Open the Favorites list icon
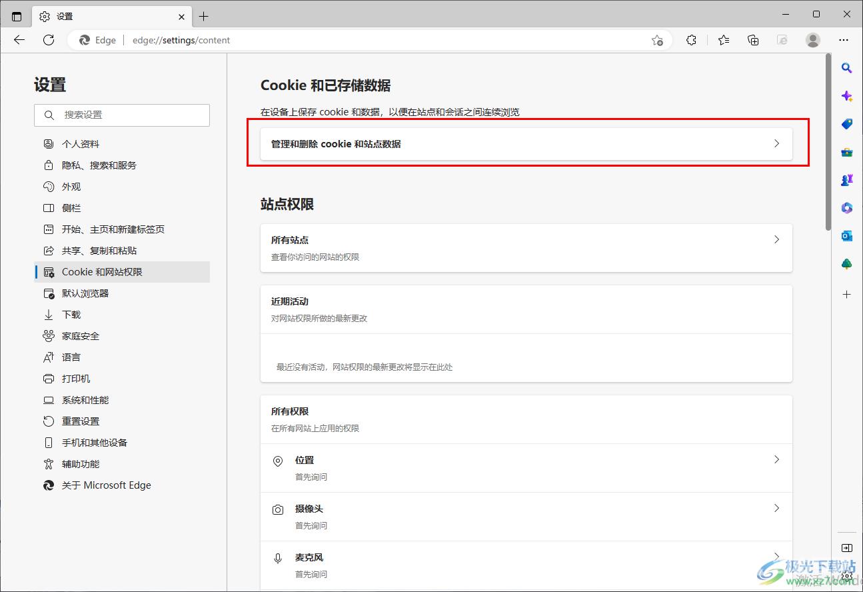The image size is (863, 592). [724, 40]
